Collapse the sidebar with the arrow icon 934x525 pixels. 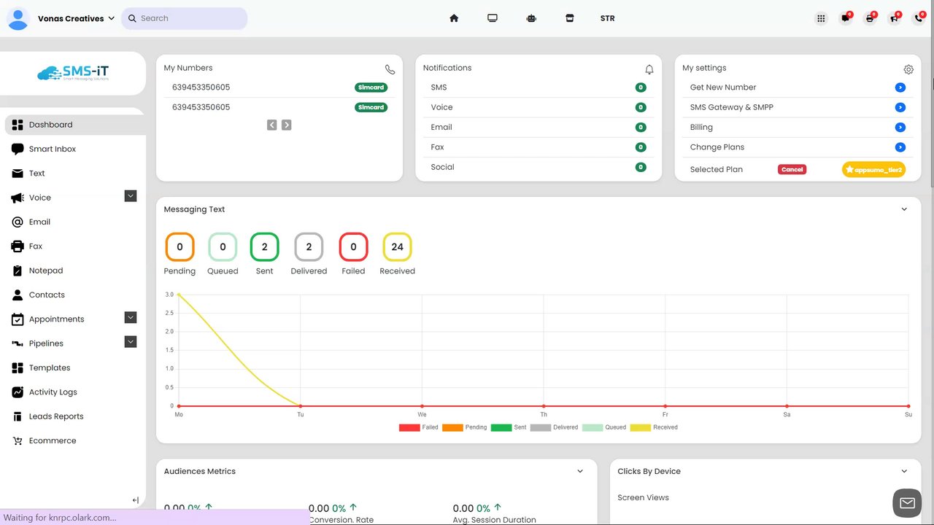coord(135,500)
